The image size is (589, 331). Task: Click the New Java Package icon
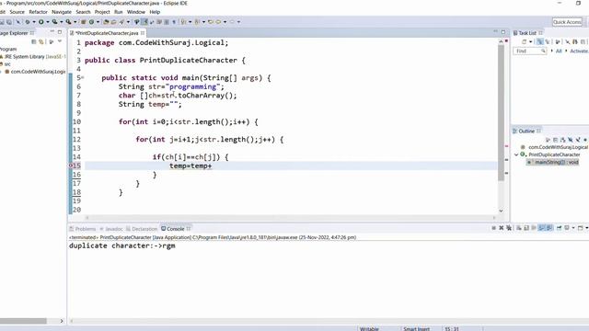(x=84, y=22)
